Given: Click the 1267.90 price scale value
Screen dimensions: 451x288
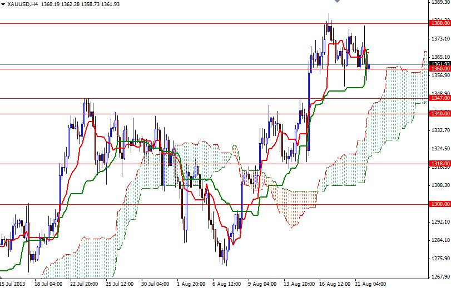Looking at the screenshot, I should pyautogui.click(x=441, y=277).
